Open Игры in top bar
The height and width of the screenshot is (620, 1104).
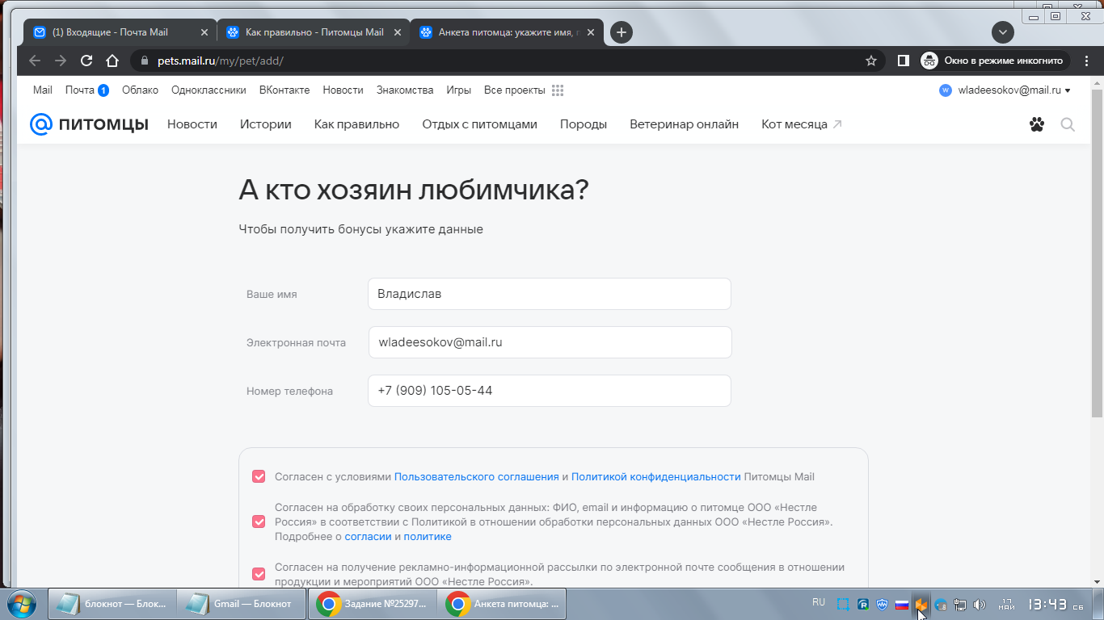tap(459, 90)
